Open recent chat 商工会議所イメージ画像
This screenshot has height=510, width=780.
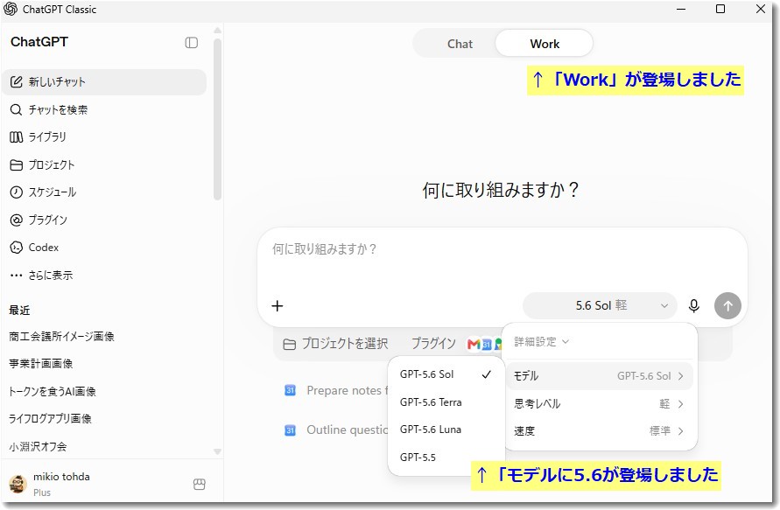(x=61, y=337)
